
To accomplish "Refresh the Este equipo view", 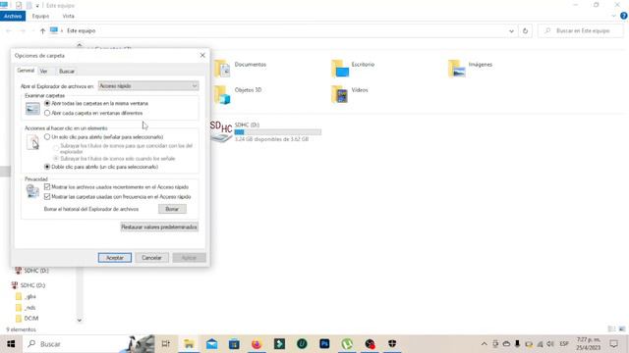I will [525, 30].
